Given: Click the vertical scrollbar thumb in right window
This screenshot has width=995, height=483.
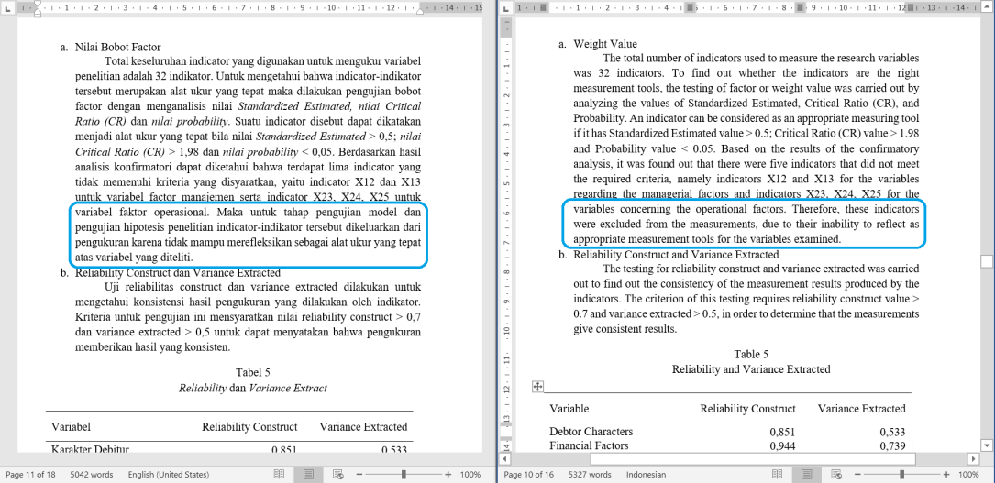Looking at the screenshot, I should [987, 261].
